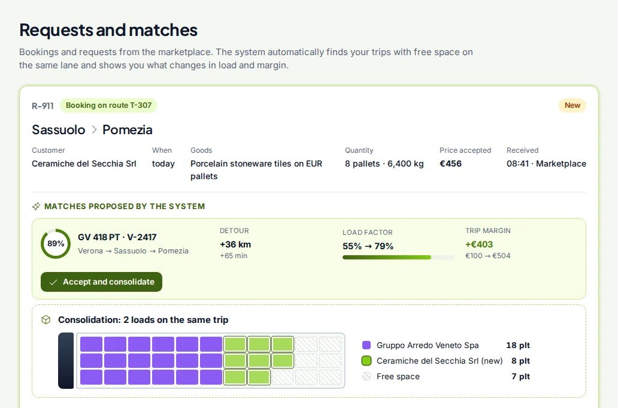Click the 'Gruppo Arredo Veneto Spa' legend label
Image resolution: width=618 pixels, height=408 pixels.
tap(428, 345)
